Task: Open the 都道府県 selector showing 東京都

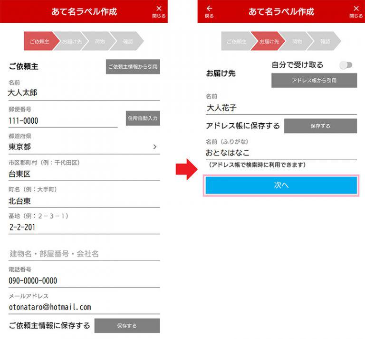Action: pyautogui.click(x=84, y=147)
